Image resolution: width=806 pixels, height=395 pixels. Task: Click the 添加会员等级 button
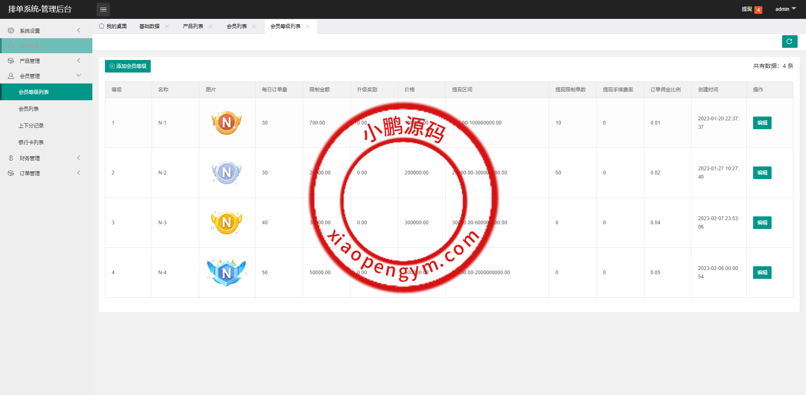coord(128,66)
